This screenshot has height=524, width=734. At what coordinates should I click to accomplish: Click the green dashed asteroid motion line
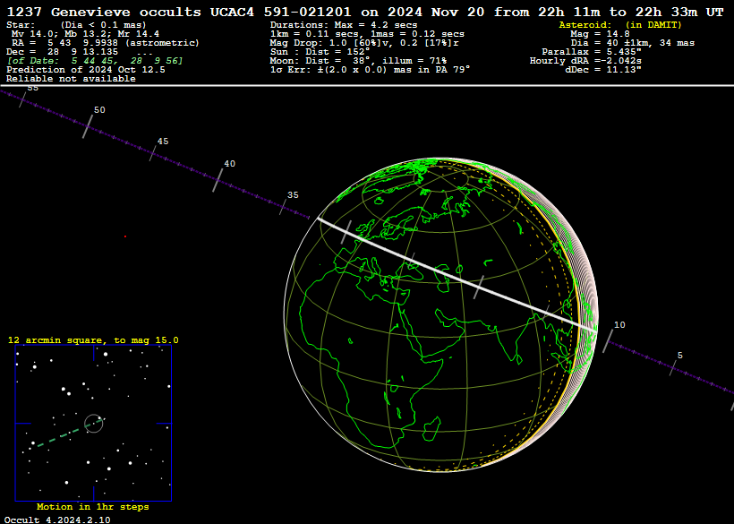click(70, 433)
